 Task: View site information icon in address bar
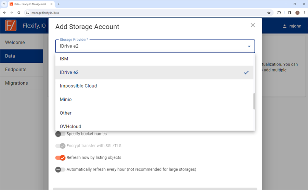click(x=27, y=13)
